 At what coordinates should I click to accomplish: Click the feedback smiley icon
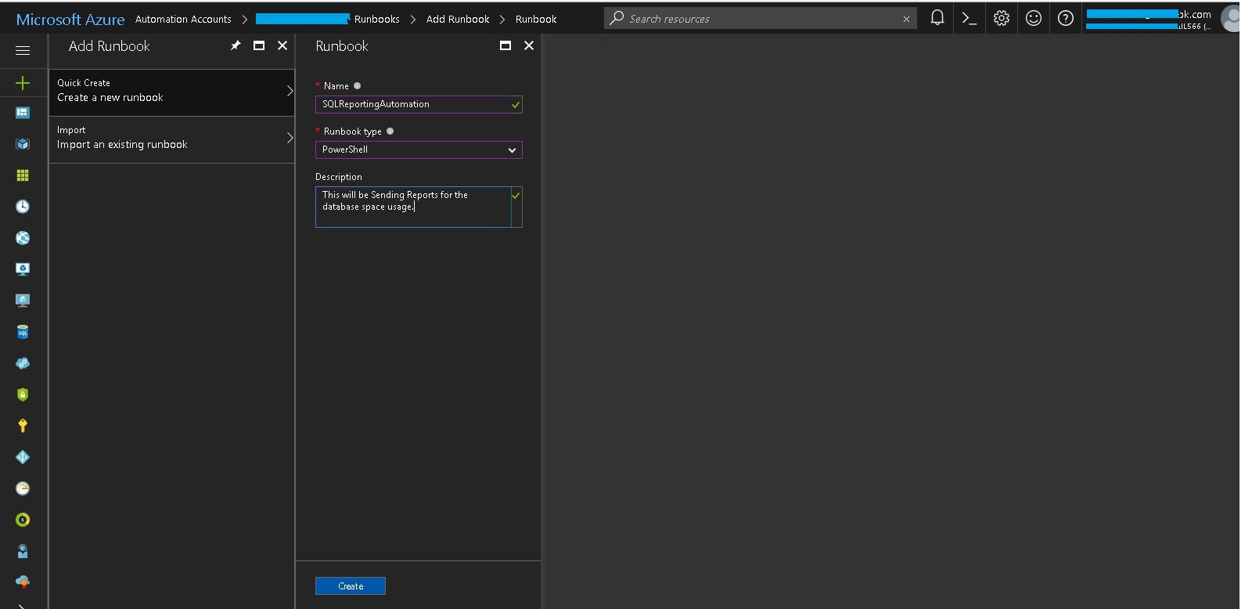tap(1033, 19)
